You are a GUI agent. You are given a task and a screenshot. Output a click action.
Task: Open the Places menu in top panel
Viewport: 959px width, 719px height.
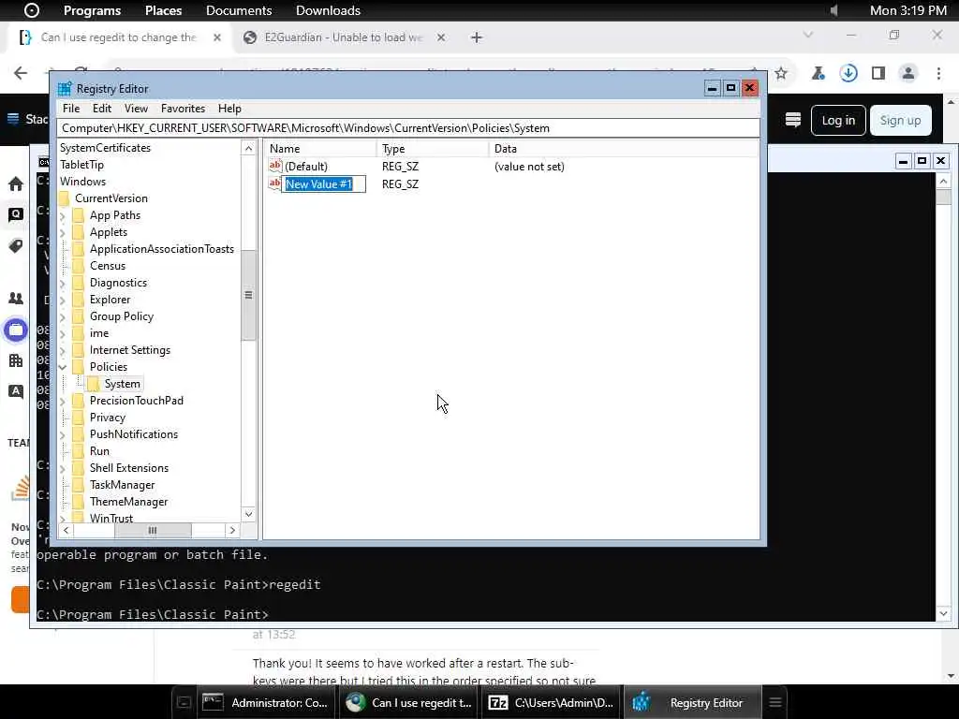[163, 10]
